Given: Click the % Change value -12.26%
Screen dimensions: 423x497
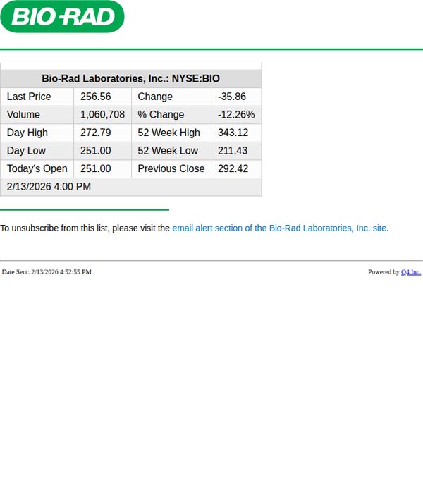Looking at the screenshot, I should pyautogui.click(x=236, y=115).
